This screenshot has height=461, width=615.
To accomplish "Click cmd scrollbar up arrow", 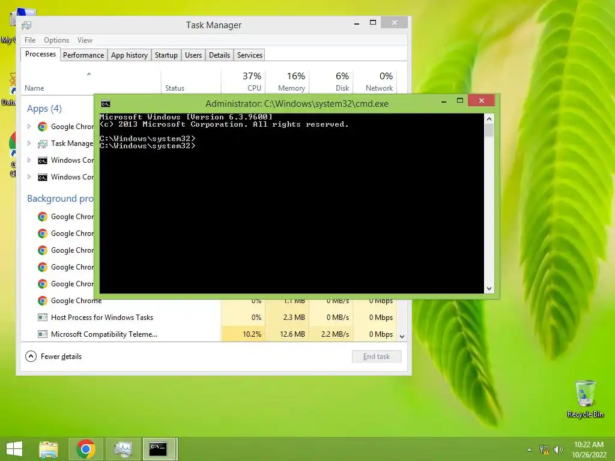I will point(489,119).
